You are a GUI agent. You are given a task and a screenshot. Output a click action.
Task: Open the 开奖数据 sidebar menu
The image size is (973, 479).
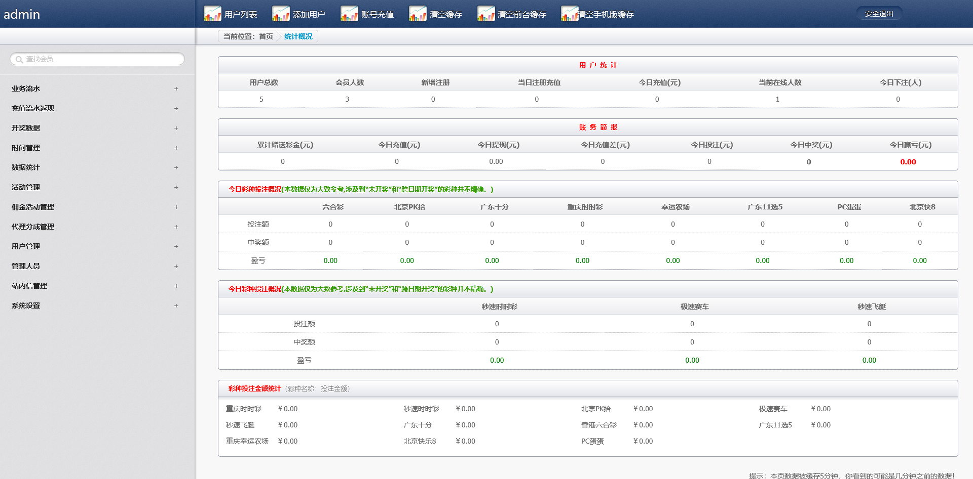click(x=26, y=128)
